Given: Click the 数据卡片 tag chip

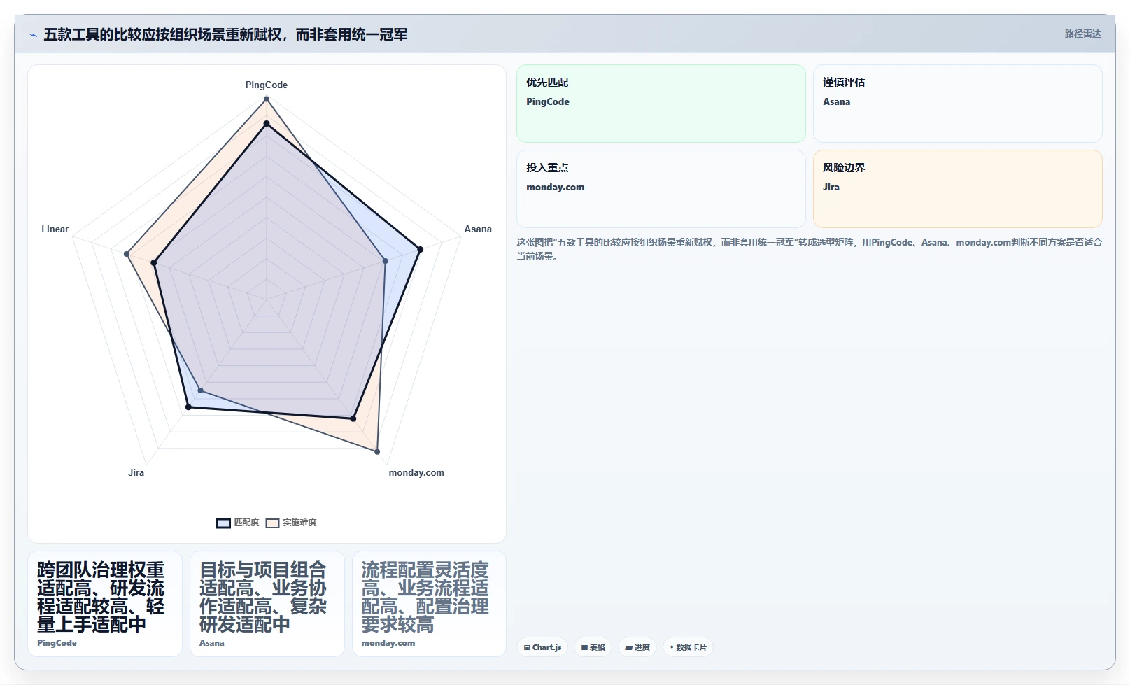Looking at the screenshot, I should click(688, 647).
